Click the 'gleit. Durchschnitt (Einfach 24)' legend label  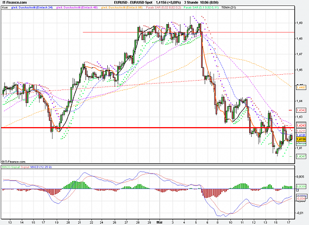pos(32,7)
